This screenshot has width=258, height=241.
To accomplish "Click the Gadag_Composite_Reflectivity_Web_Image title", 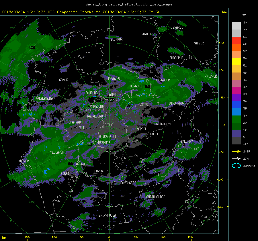I will pyautogui.click(x=129, y=4).
